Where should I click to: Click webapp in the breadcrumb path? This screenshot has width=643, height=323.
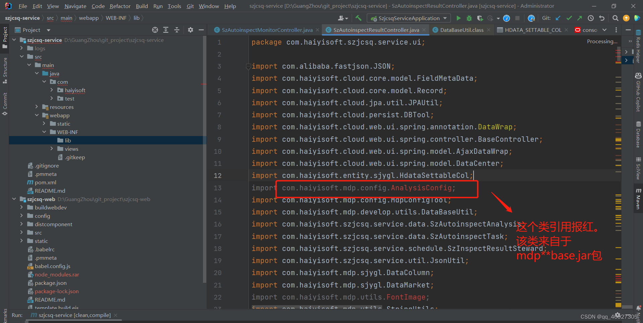coord(89,18)
